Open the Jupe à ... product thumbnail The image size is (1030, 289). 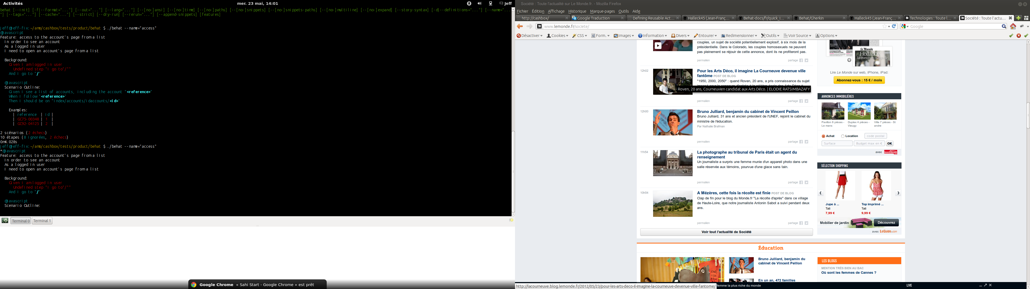tap(840, 185)
